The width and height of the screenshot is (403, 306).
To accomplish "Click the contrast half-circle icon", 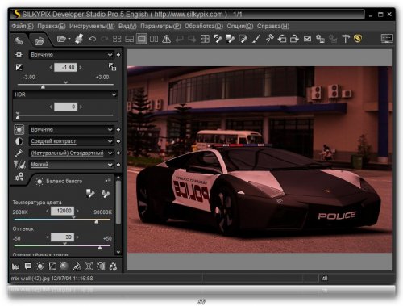I will pos(19,141).
